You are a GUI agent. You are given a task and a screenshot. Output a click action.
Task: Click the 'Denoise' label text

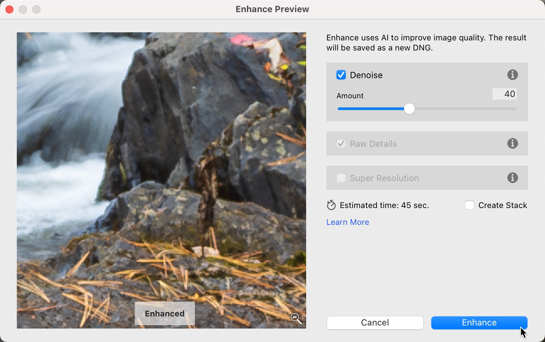coord(366,75)
